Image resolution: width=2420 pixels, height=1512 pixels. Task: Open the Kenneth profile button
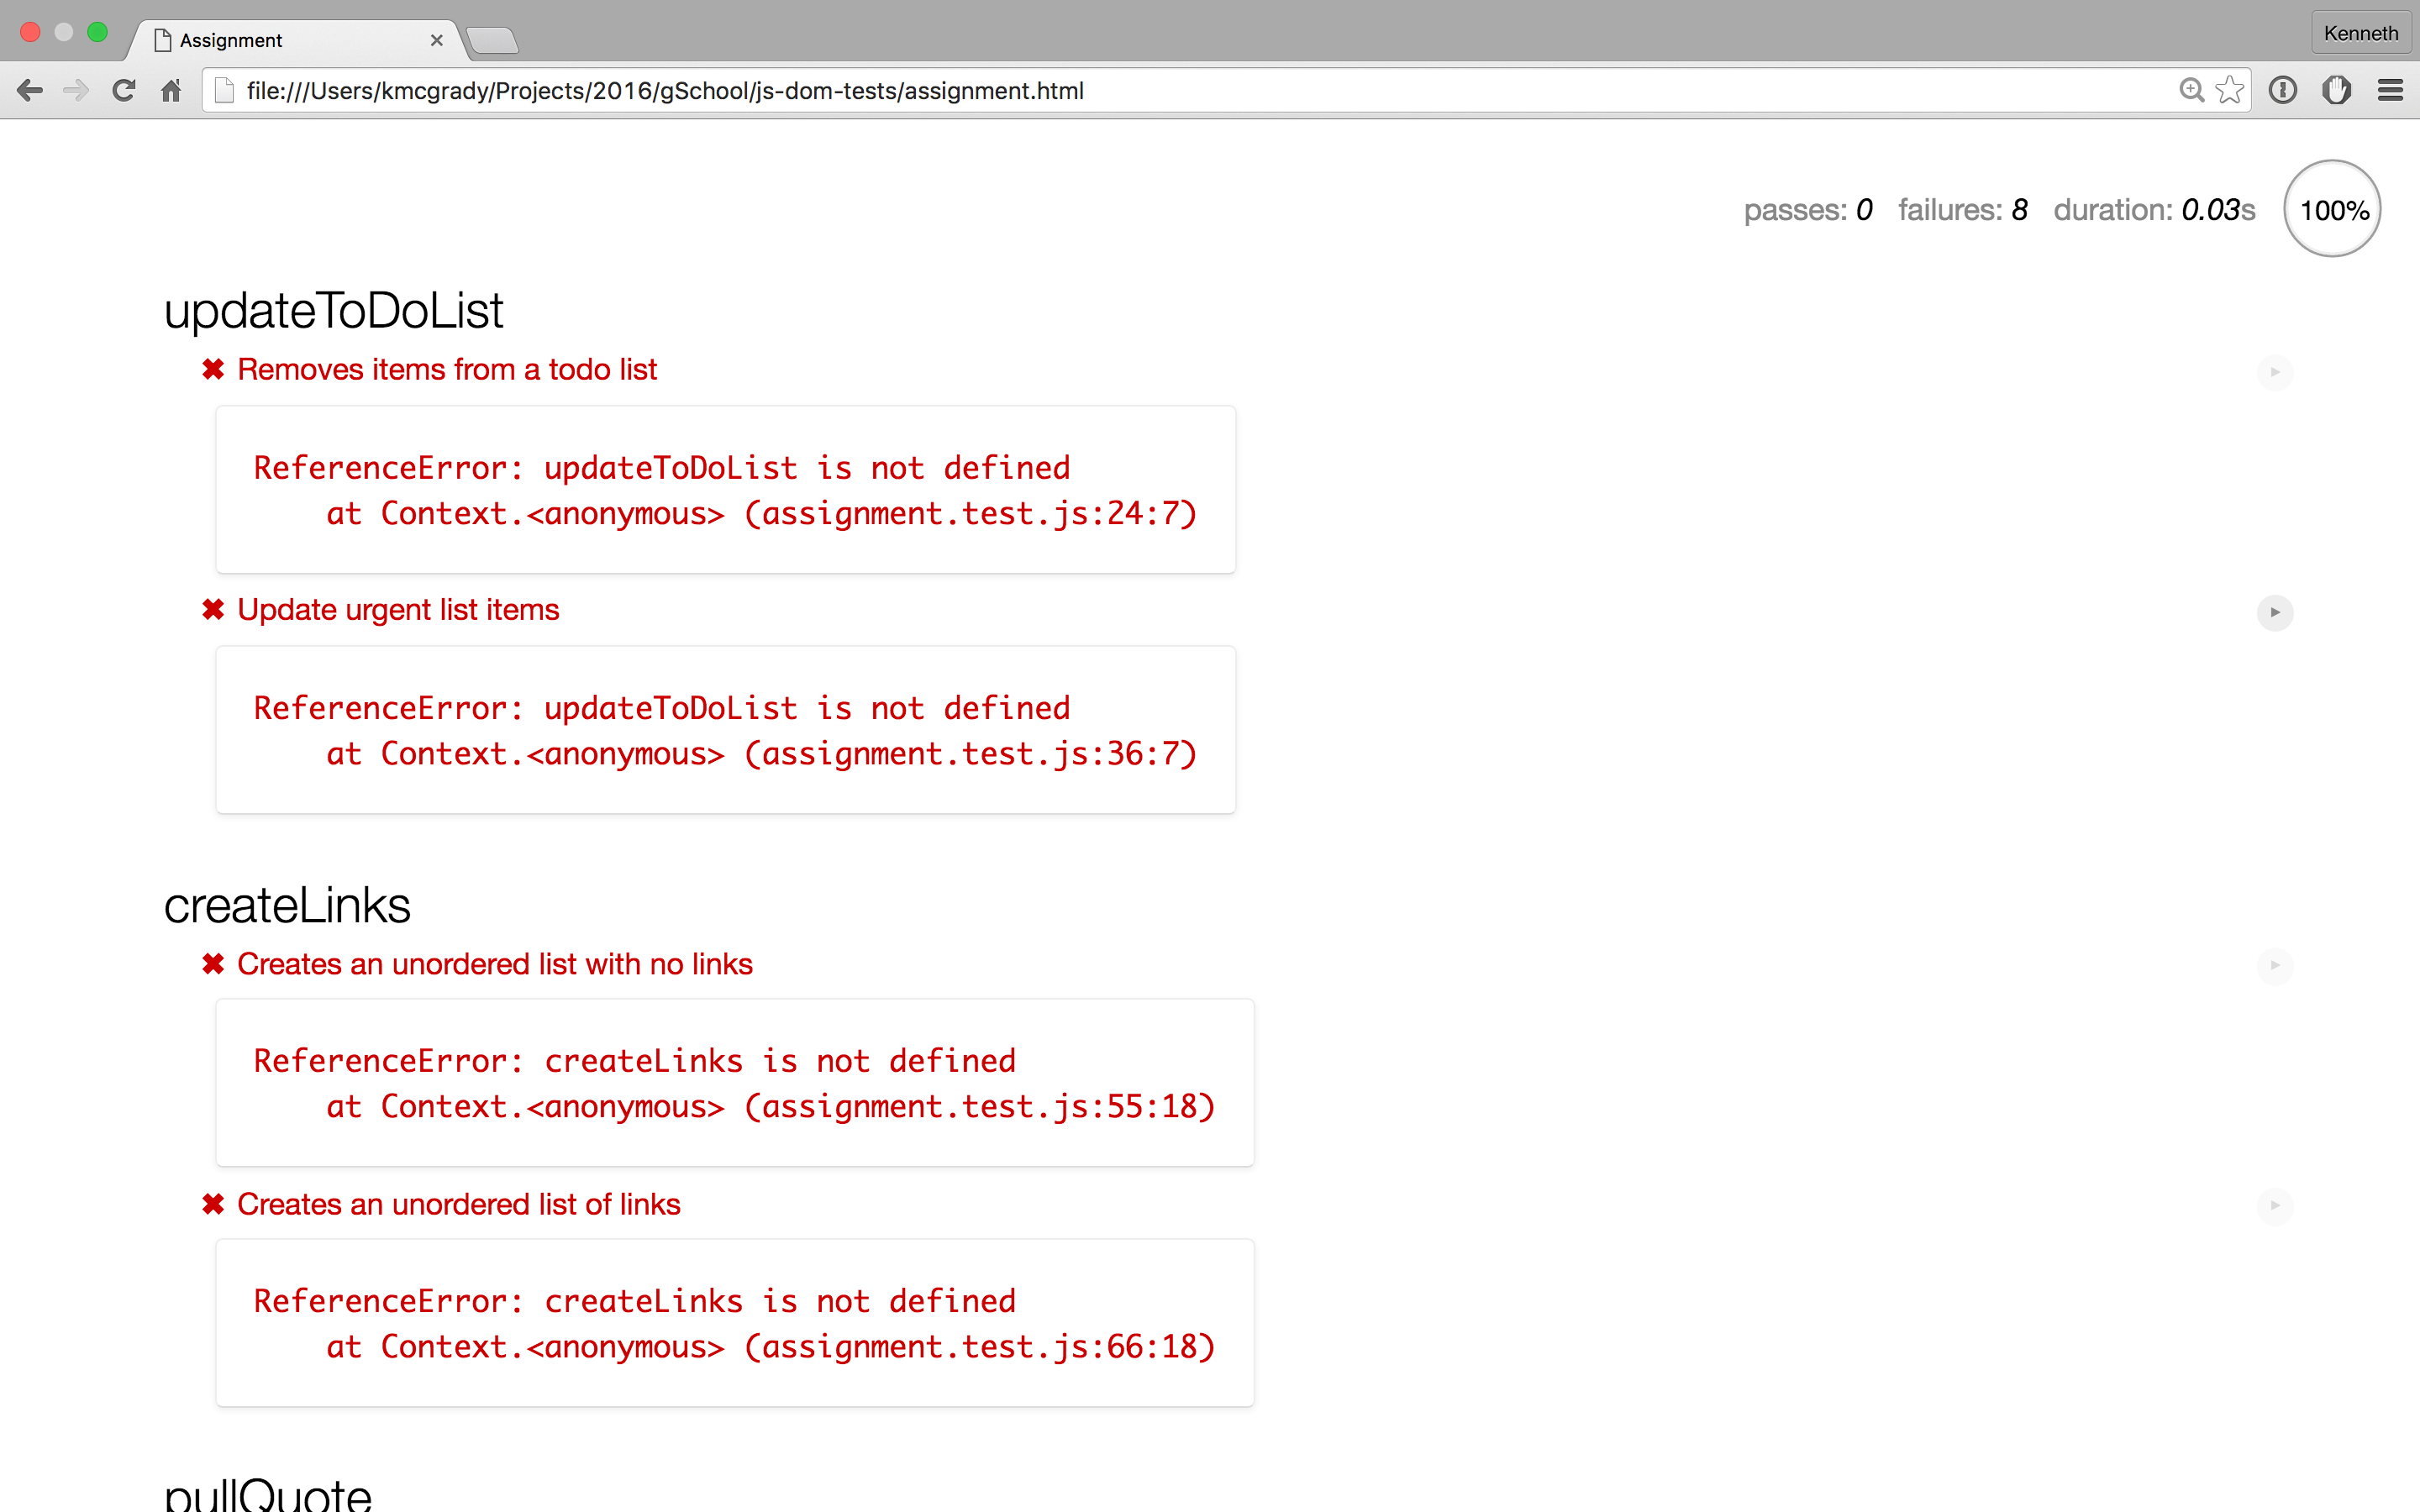2360,33
